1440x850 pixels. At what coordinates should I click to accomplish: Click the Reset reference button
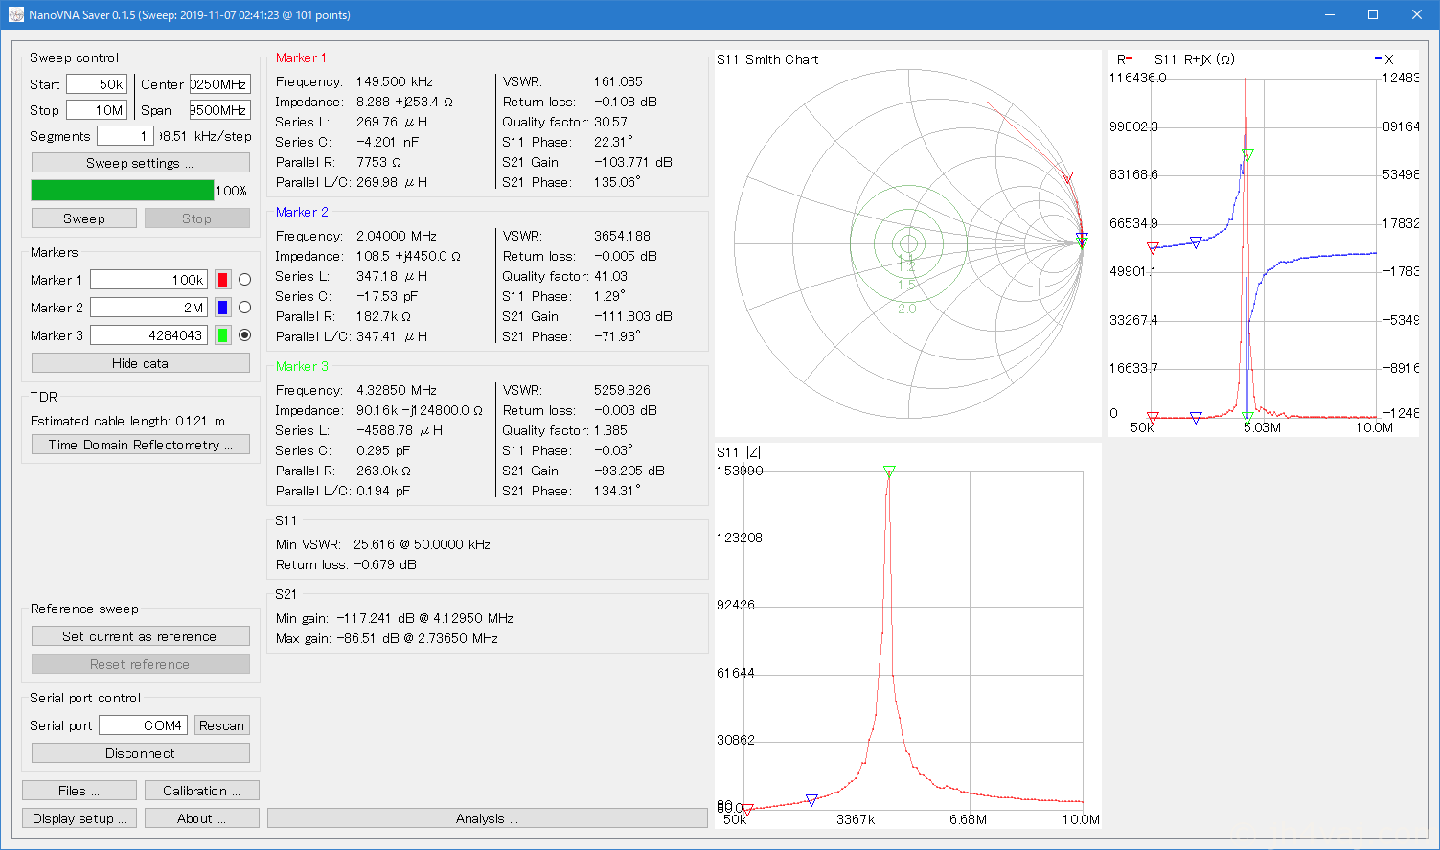tap(140, 664)
